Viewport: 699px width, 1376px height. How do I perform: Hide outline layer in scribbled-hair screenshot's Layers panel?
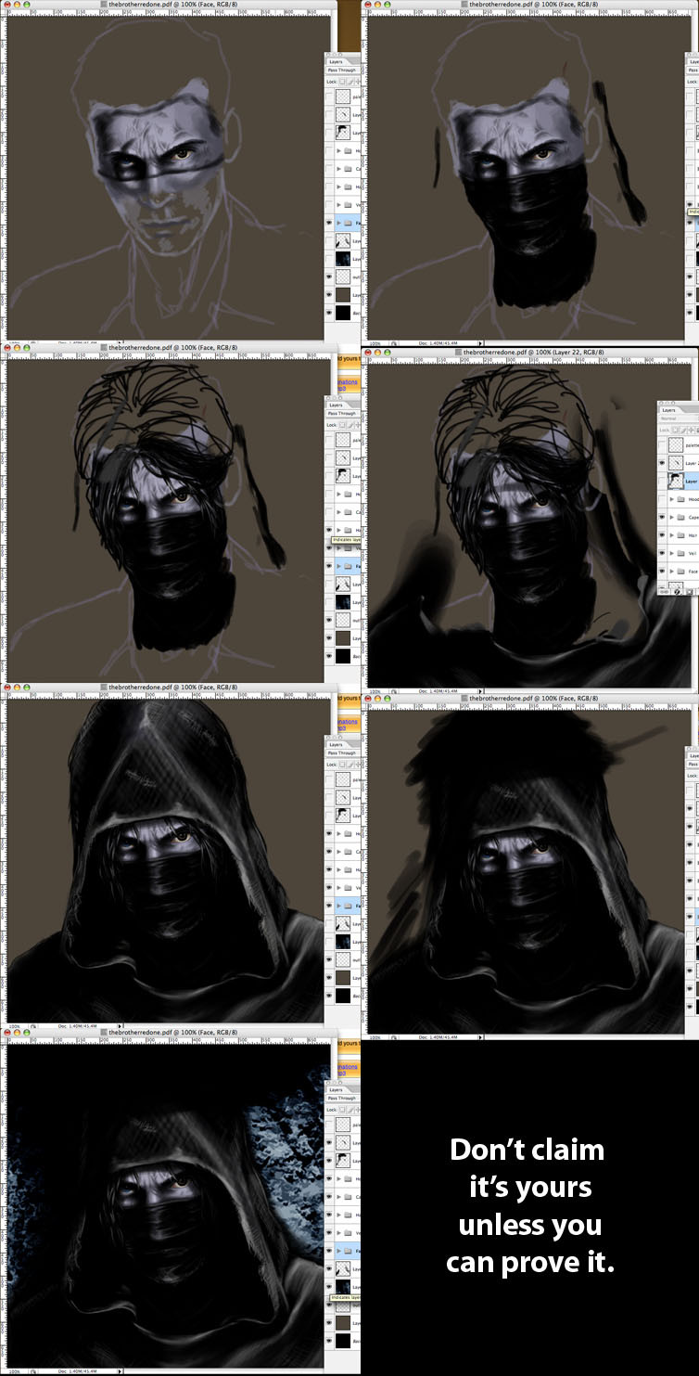pos(329,620)
